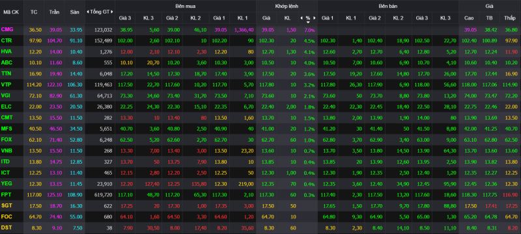Screen dimensions: 521x234
Task: Click the FPT matched price 117.30
Action: pyautogui.click(x=266, y=195)
